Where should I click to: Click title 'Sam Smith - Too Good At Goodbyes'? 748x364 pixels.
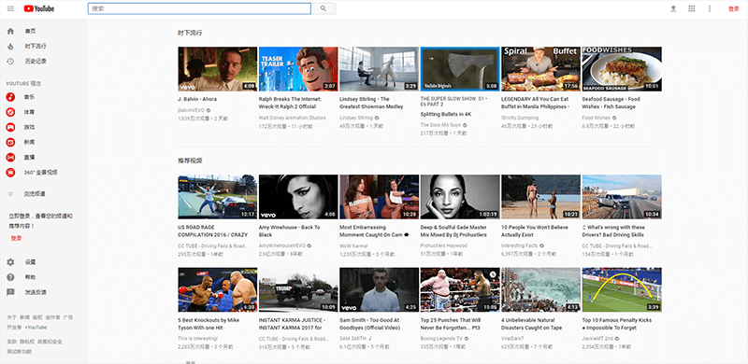pos(369,324)
